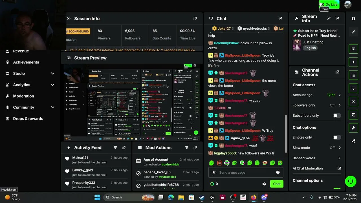Click Makua121 in the Activity Feed
Image resolution: width=361 pixels, height=203 pixels.
click(x=80, y=158)
